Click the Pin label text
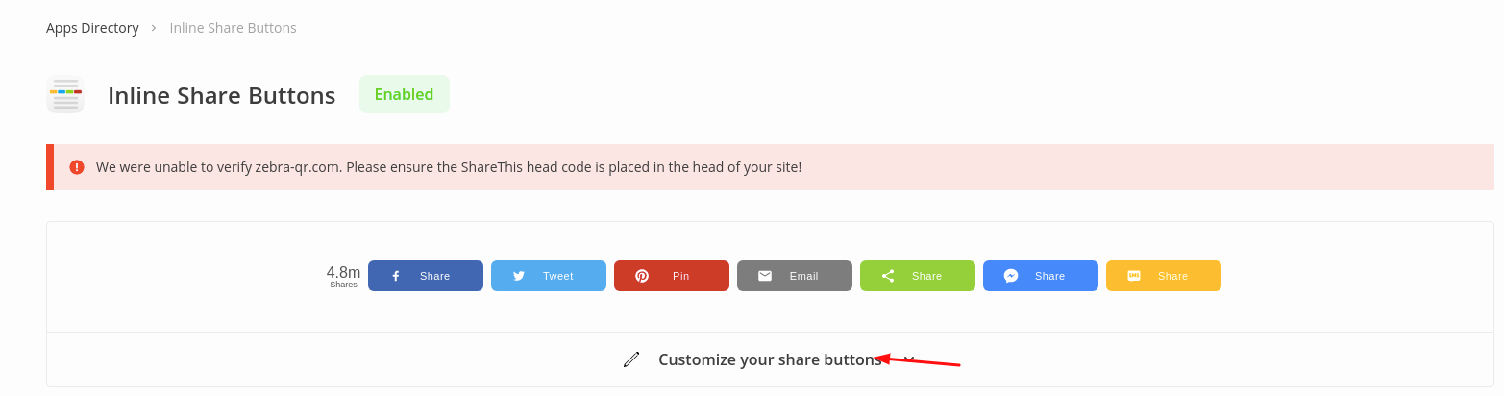1504x396 pixels. click(x=680, y=276)
